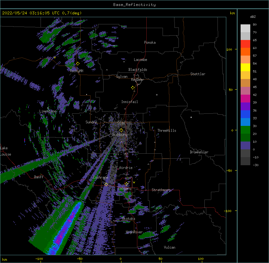Click the light gray 80 dBZ legend swatch

pyautogui.click(x=245, y=28)
